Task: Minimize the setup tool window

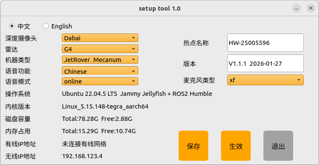Action: tap(297, 8)
